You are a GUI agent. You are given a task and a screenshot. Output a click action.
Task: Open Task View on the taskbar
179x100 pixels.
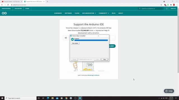pos(43,98)
